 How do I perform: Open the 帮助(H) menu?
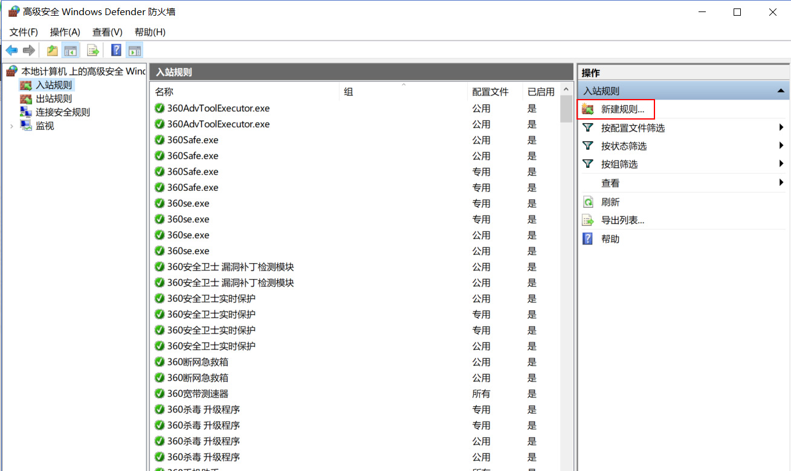coord(150,32)
